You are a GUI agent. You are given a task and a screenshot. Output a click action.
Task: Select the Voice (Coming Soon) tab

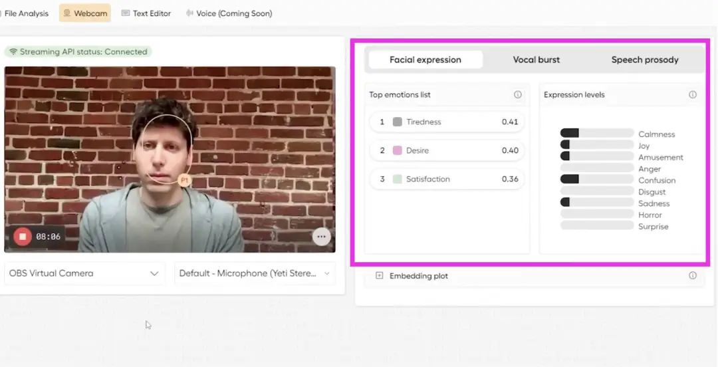click(229, 13)
